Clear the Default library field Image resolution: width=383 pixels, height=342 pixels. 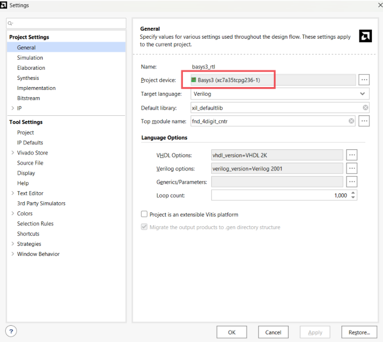(365, 108)
